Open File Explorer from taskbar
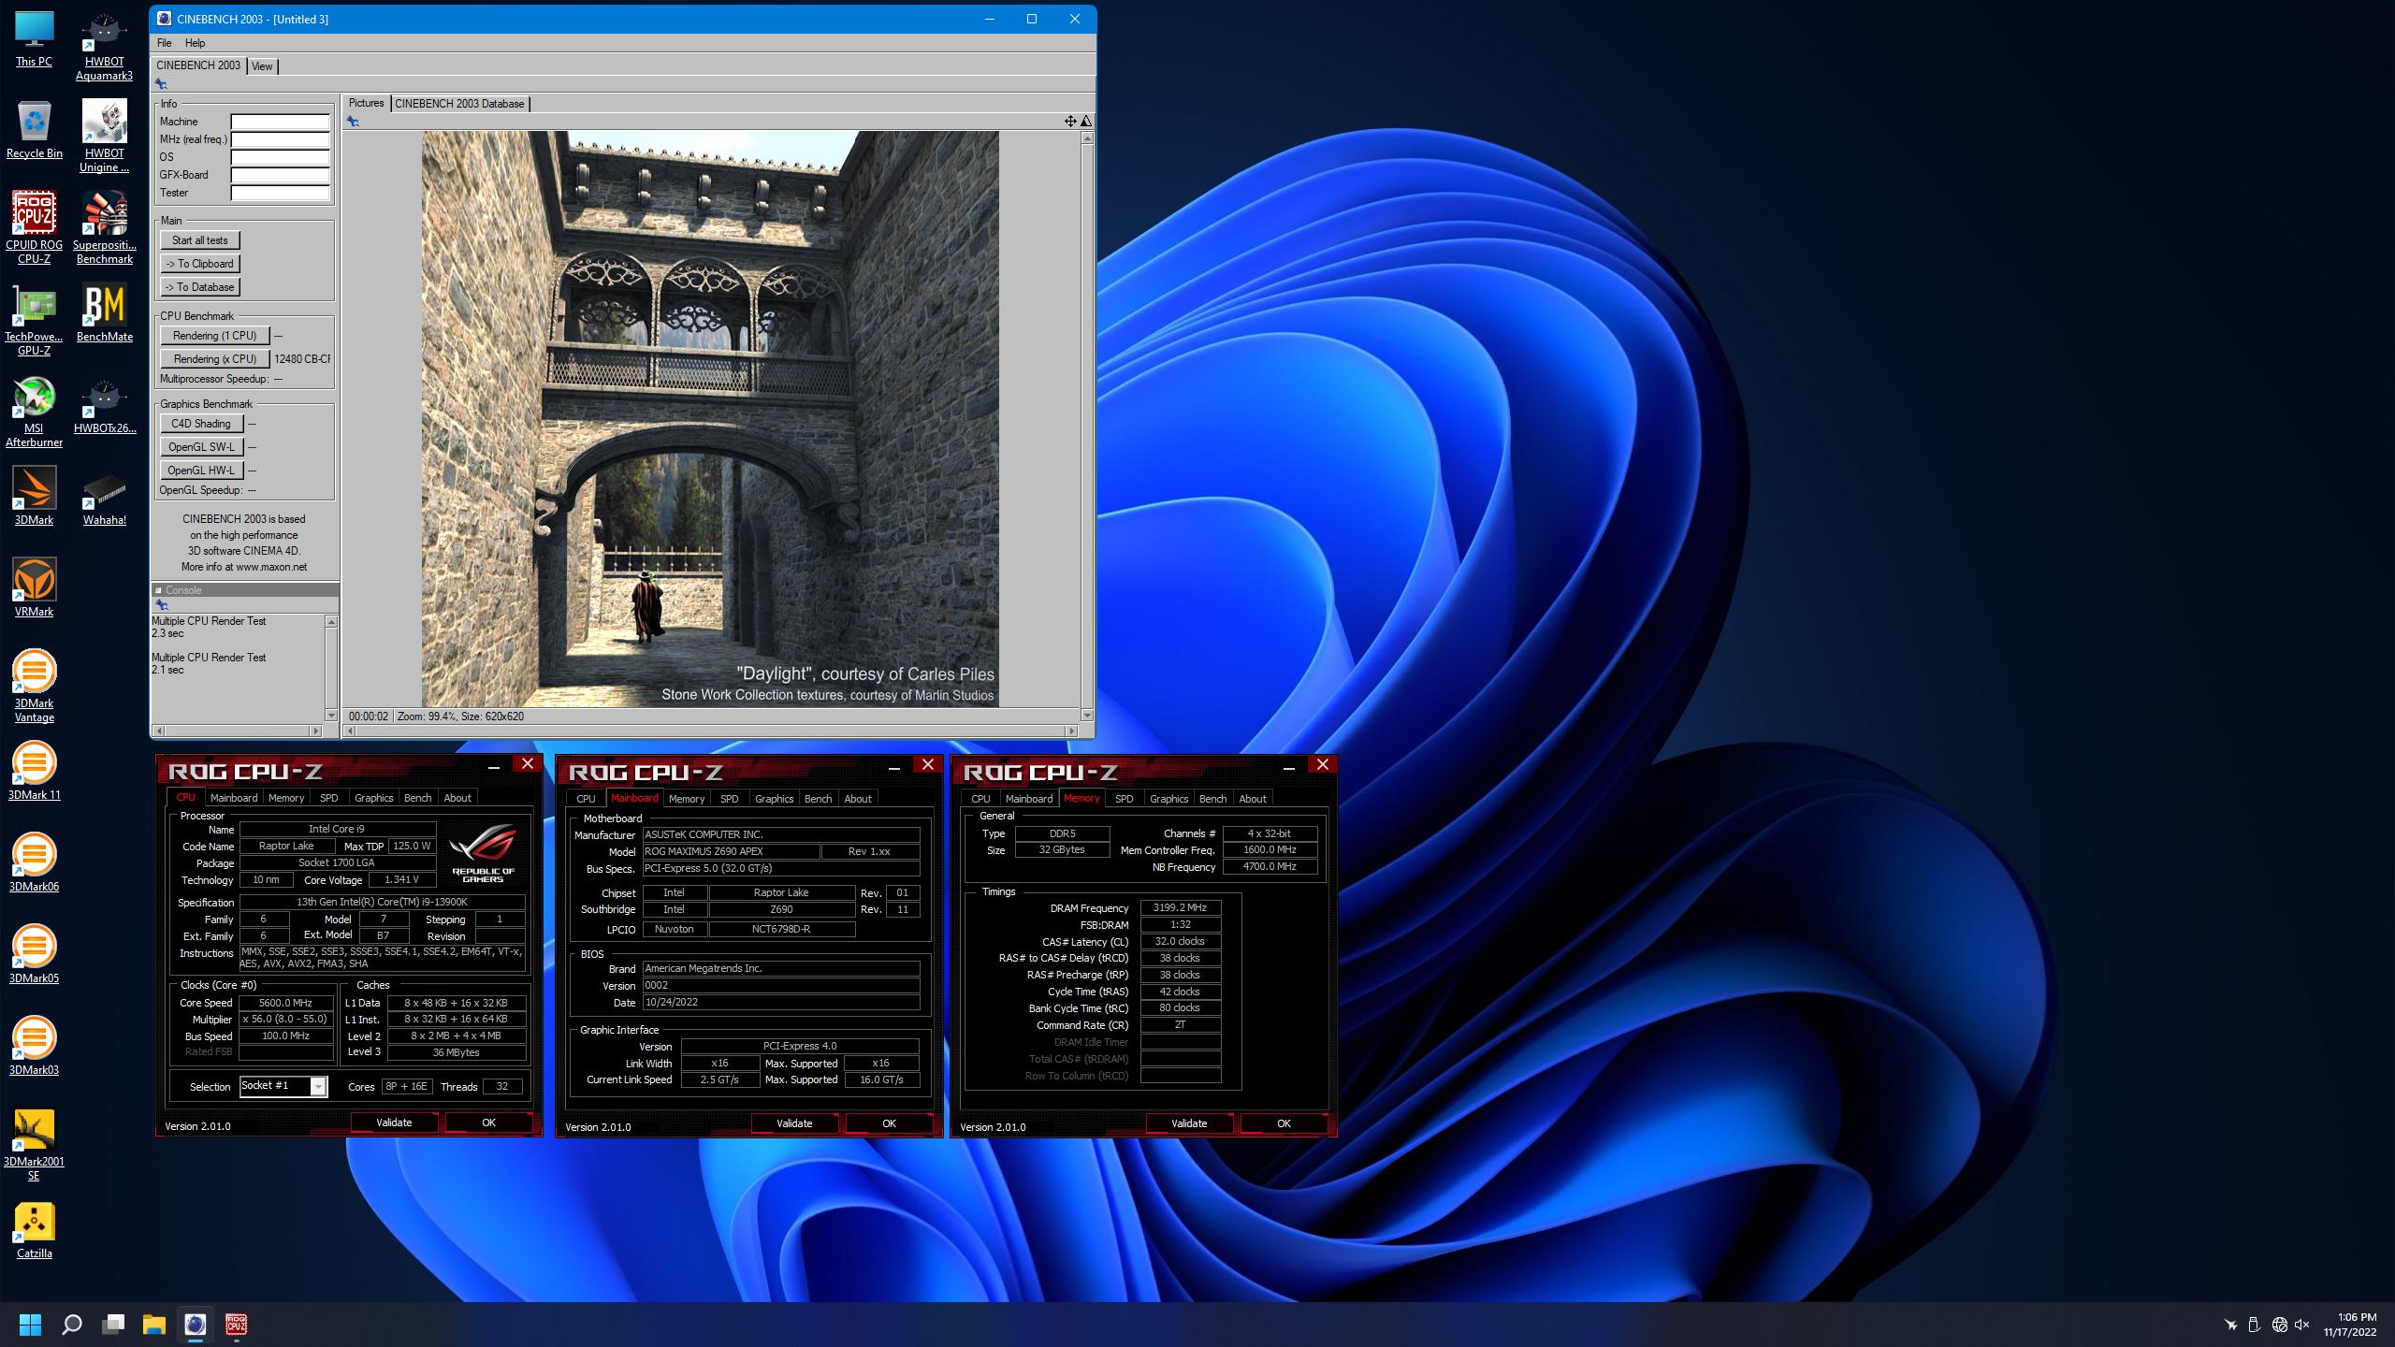 click(x=153, y=1325)
